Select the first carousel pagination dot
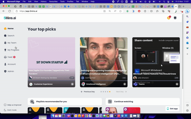 pos(101,92)
